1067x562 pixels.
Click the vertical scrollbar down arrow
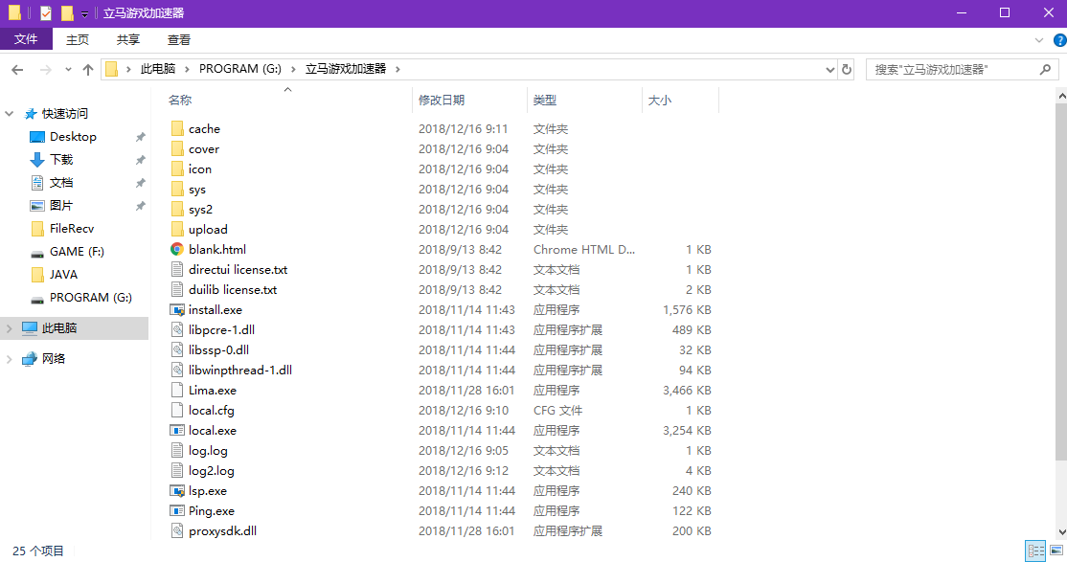pyautogui.click(x=1061, y=532)
